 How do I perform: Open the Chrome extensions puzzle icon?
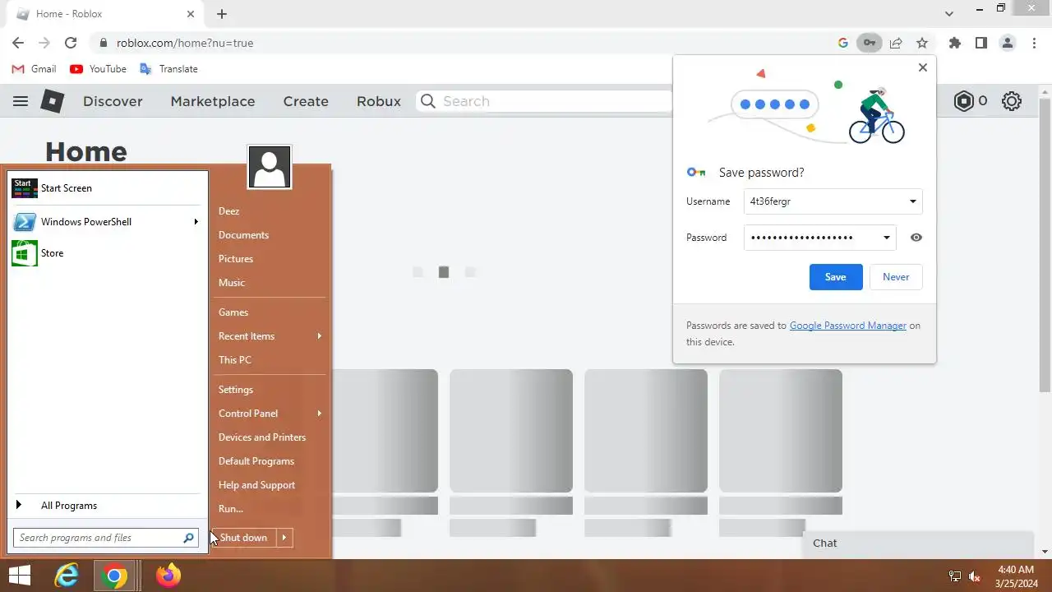[x=954, y=43]
